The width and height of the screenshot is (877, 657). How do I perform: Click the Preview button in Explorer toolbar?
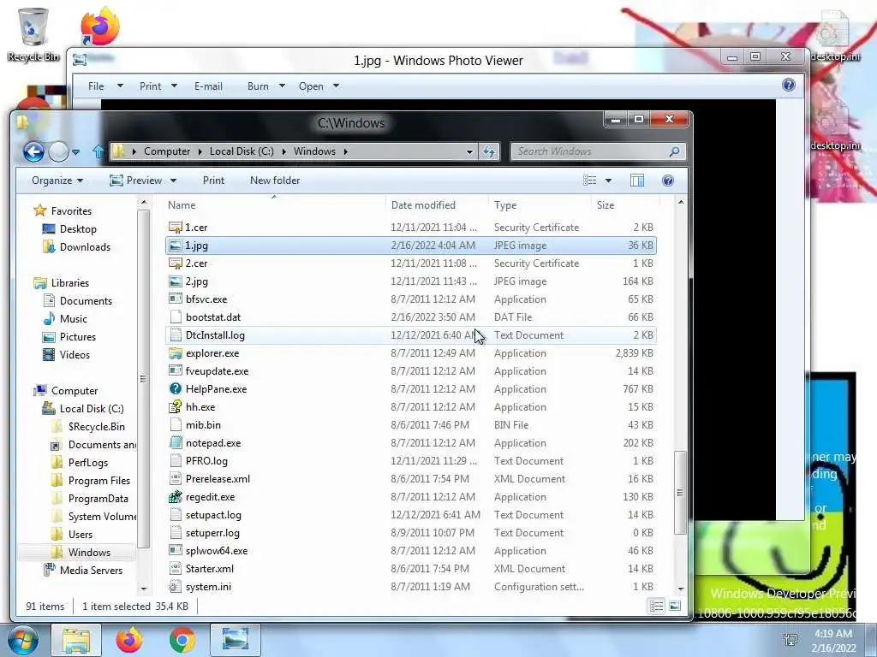pyautogui.click(x=136, y=181)
